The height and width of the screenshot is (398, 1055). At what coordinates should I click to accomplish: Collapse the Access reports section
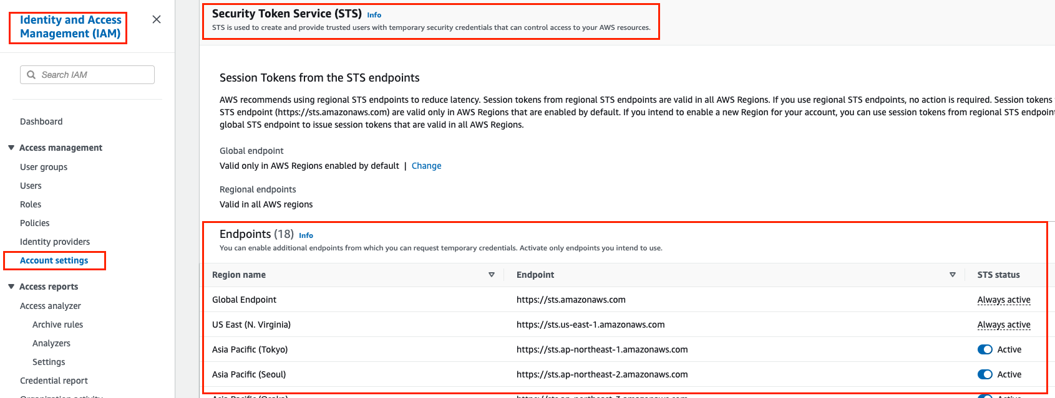click(11, 287)
